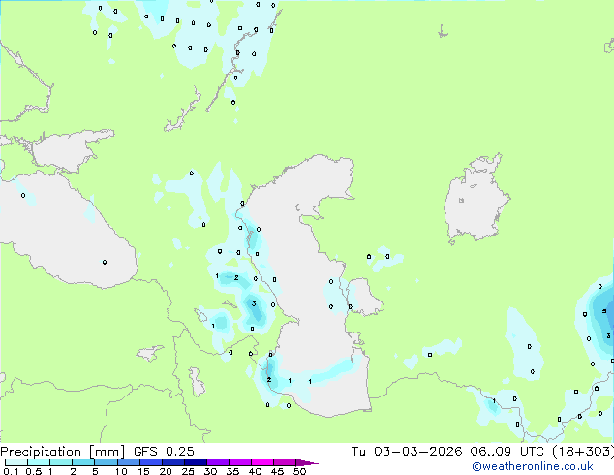Click the legend scale label '45'
The width and height of the screenshot is (614, 475).
(x=277, y=471)
